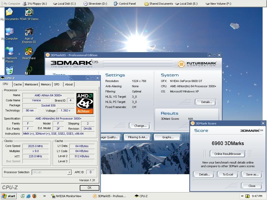The height and width of the screenshot is (200, 267).
Task: Launch Internet Explorer from Quick Launch
Action: (28, 196)
